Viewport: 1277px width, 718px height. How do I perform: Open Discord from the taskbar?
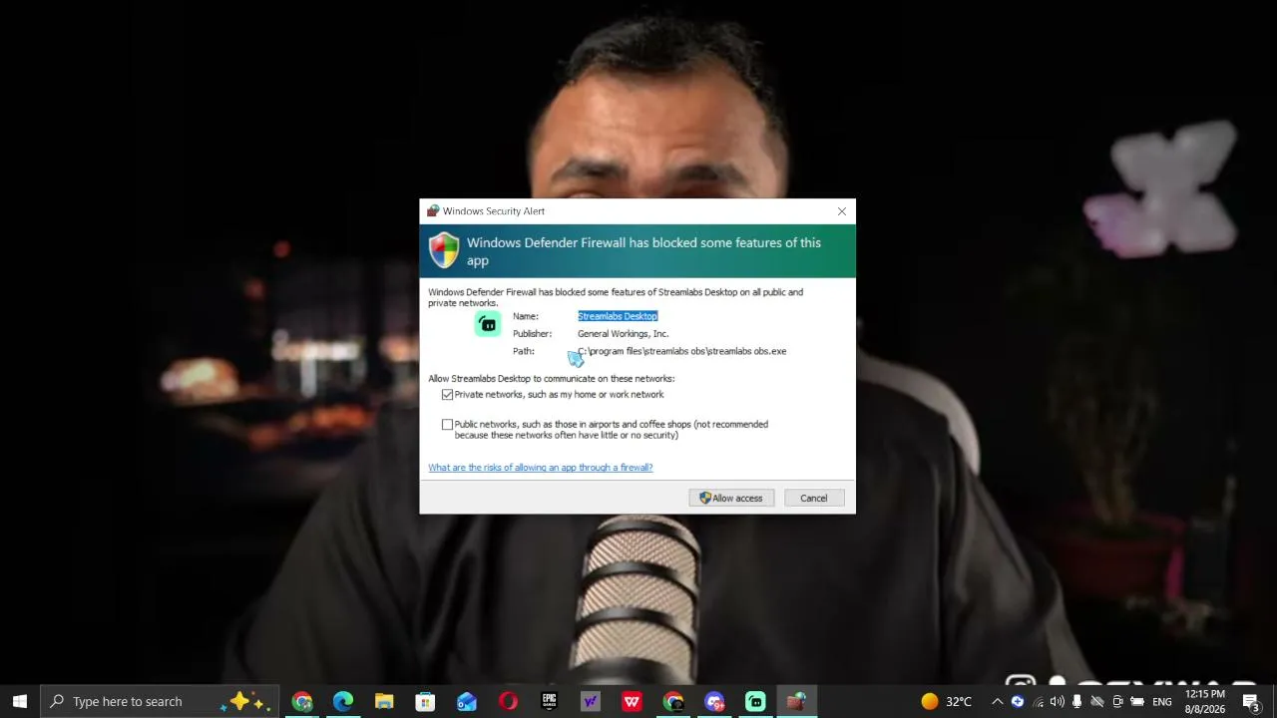[714, 701]
